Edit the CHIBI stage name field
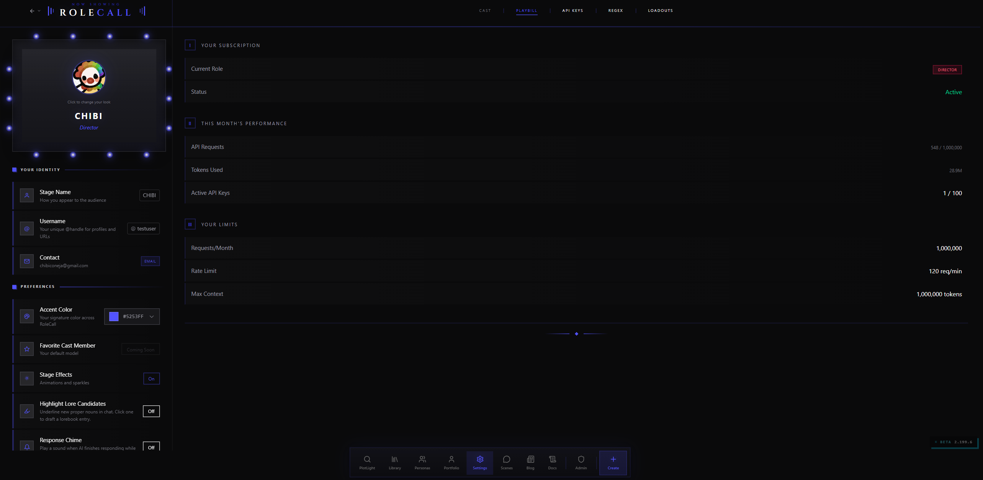This screenshot has width=983, height=480. pyautogui.click(x=149, y=195)
